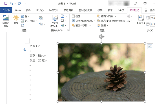
Task: Open the ファイル tab
Action: [x=6, y=10]
